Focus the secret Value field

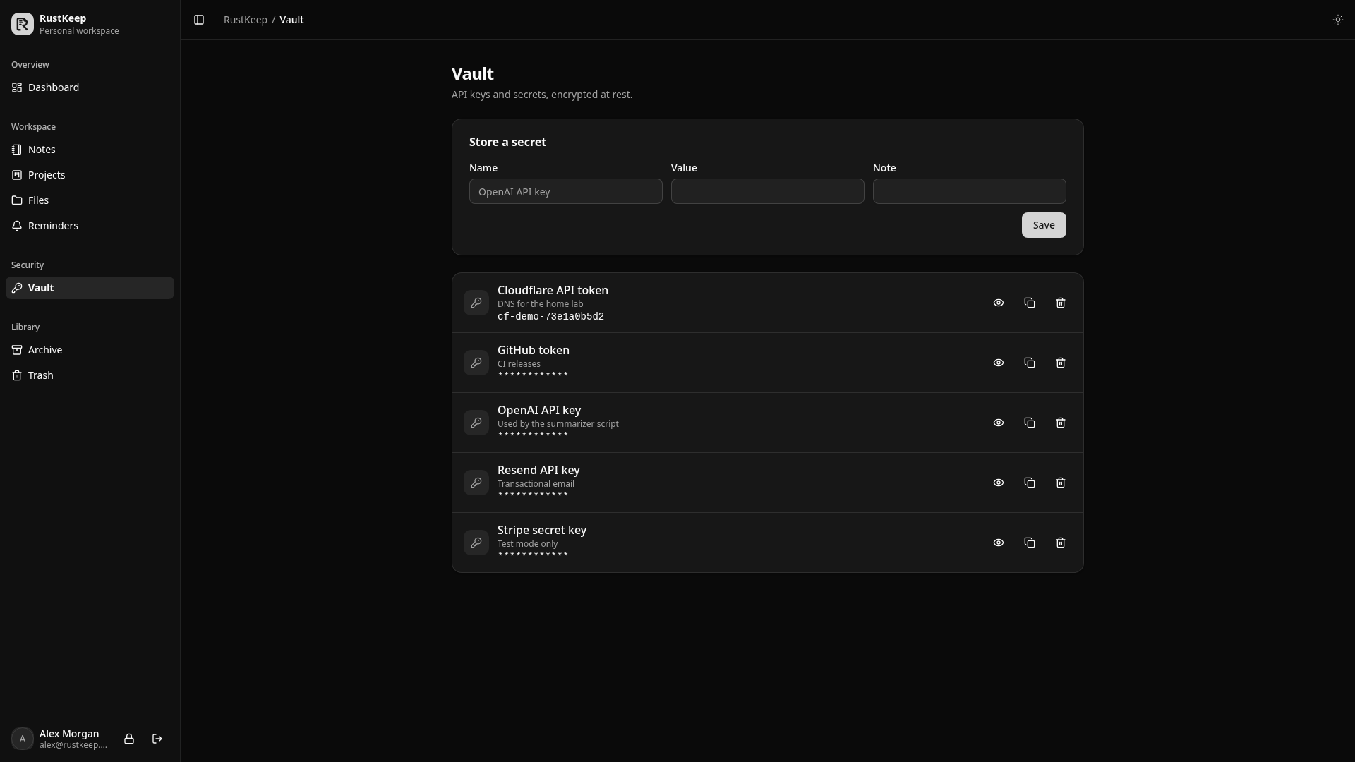click(768, 191)
